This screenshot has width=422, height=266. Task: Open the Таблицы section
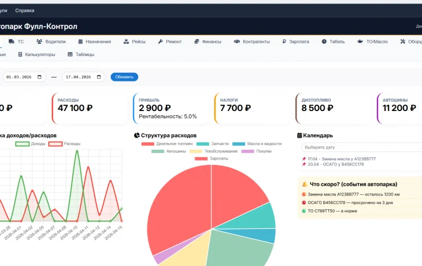[x=81, y=55]
